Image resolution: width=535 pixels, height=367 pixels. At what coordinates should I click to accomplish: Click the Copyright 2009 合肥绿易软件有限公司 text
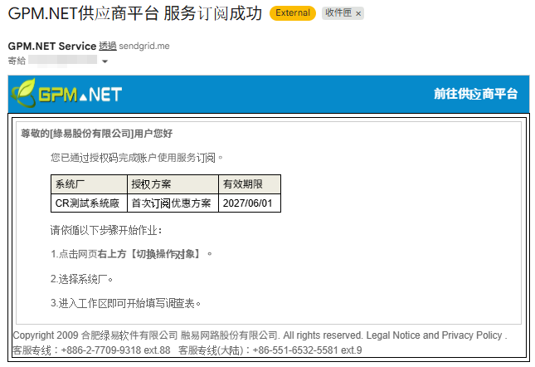pyautogui.click(x=95, y=335)
